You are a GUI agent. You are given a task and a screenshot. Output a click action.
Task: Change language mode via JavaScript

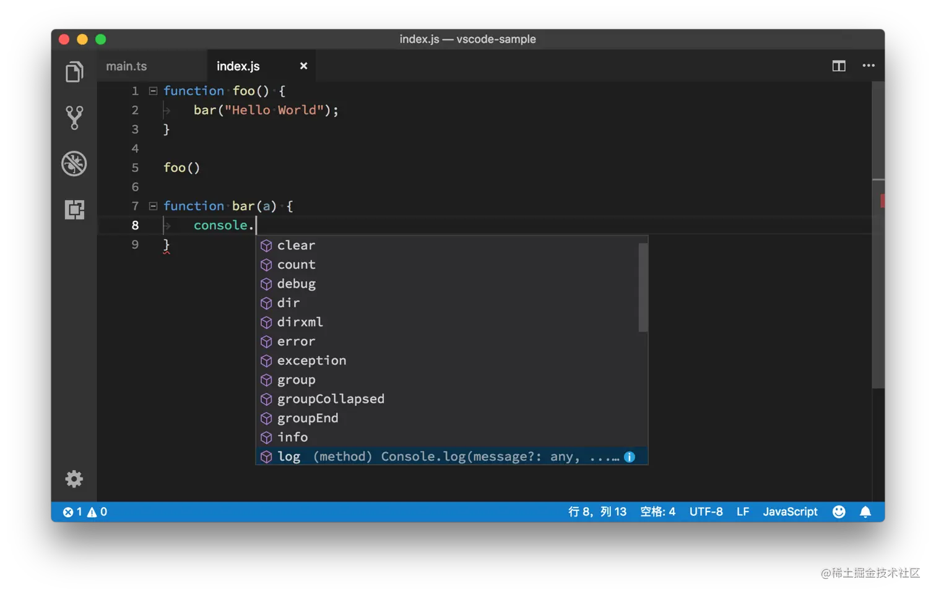[x=790, y=512]
